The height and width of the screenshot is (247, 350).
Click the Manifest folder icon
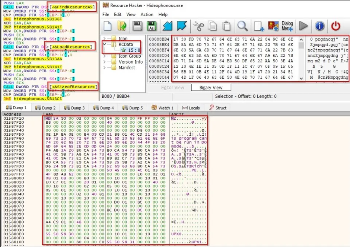(x=114, y=67)
